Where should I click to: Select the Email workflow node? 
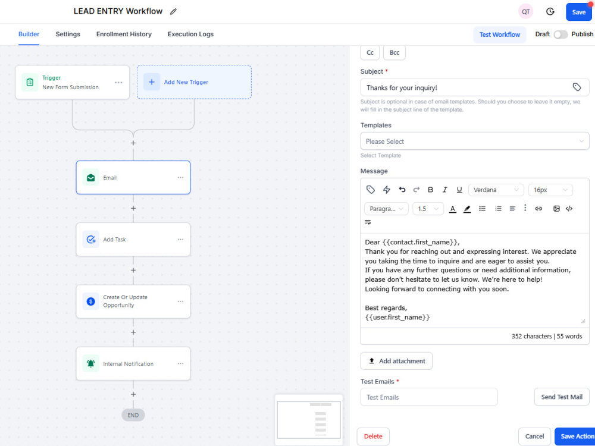(x=133, y=177)
